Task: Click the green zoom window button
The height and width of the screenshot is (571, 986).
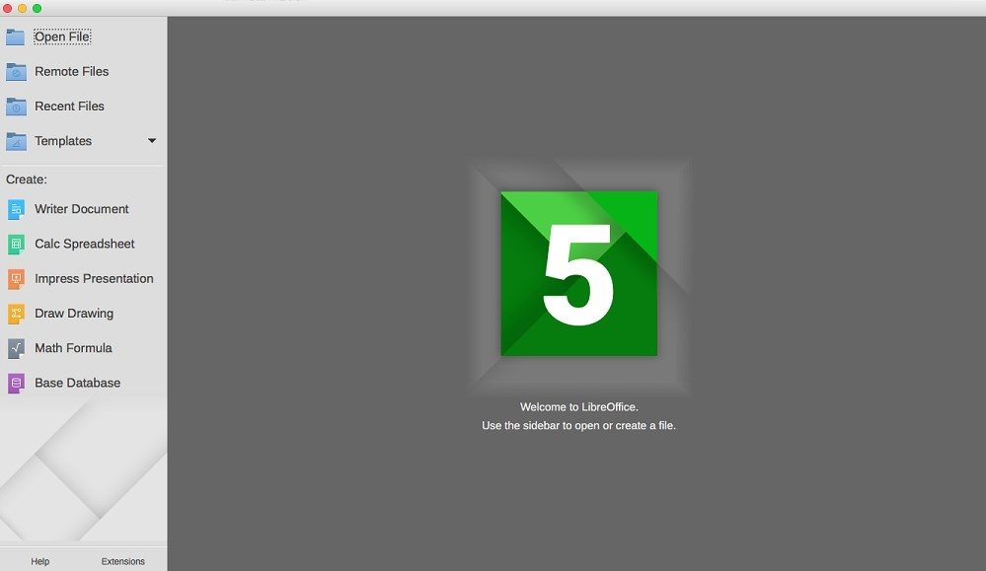Action: [38, 8]
